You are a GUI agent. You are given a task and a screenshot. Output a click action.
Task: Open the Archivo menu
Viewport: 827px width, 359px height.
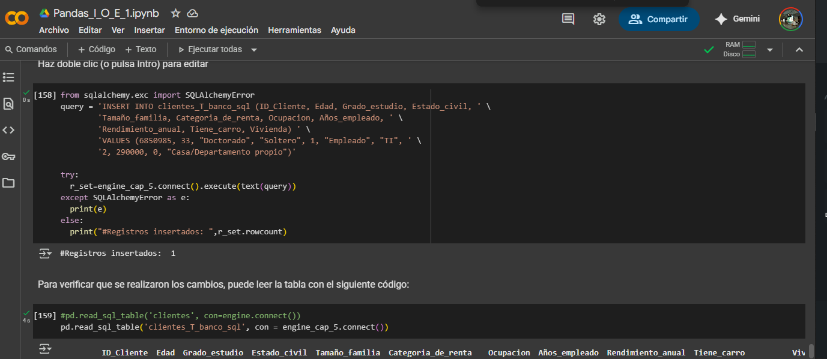click(54, 30)
